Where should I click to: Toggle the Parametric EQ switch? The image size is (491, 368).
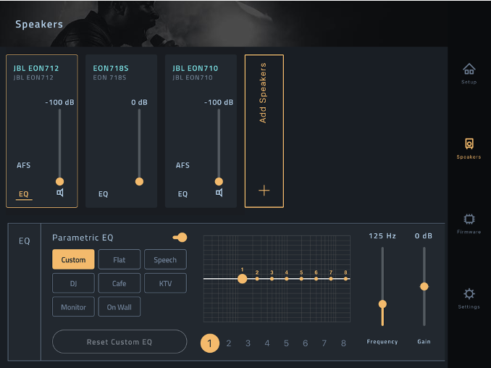(x=180, y=238)
